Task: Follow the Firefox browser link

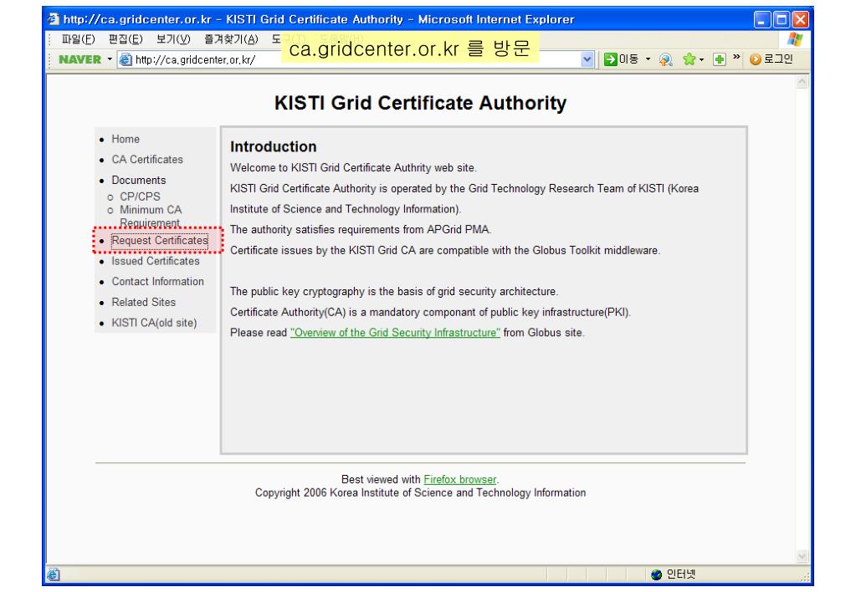Action: pyautogui.click(x=460, y=480)
